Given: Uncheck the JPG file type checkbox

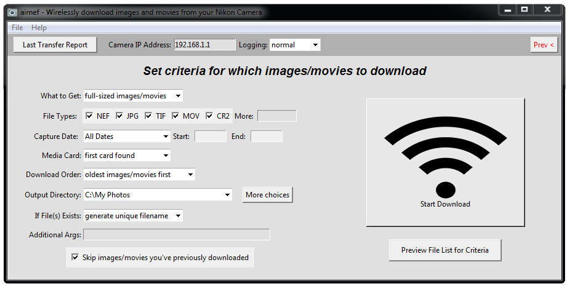Looking at the screenshot, I should click(119, 116).
